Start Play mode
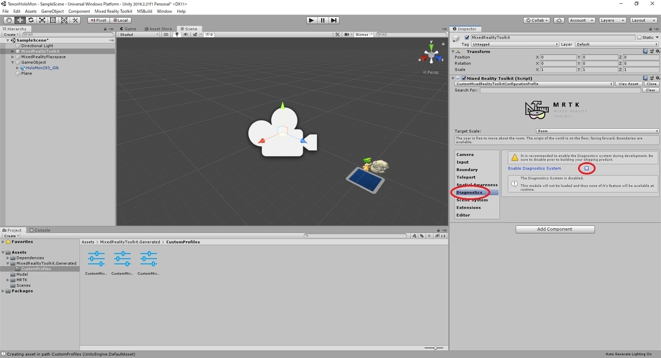Screen dimensions: 661x358 [312, 20]
